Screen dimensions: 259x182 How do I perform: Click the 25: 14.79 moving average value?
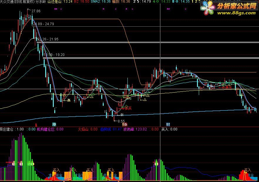(x=142, y=2)
